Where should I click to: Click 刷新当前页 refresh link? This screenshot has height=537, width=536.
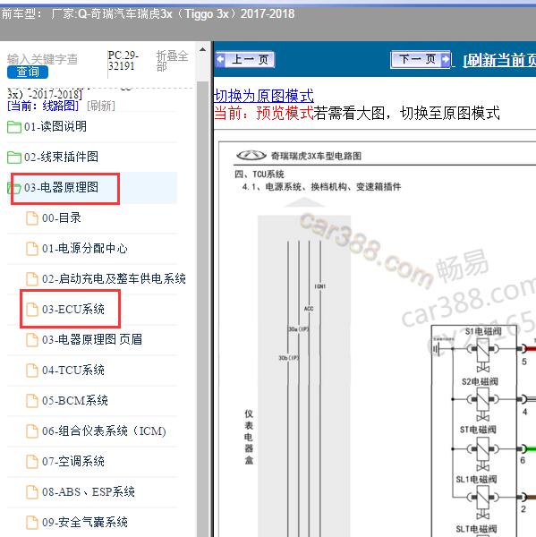point(499,60)
